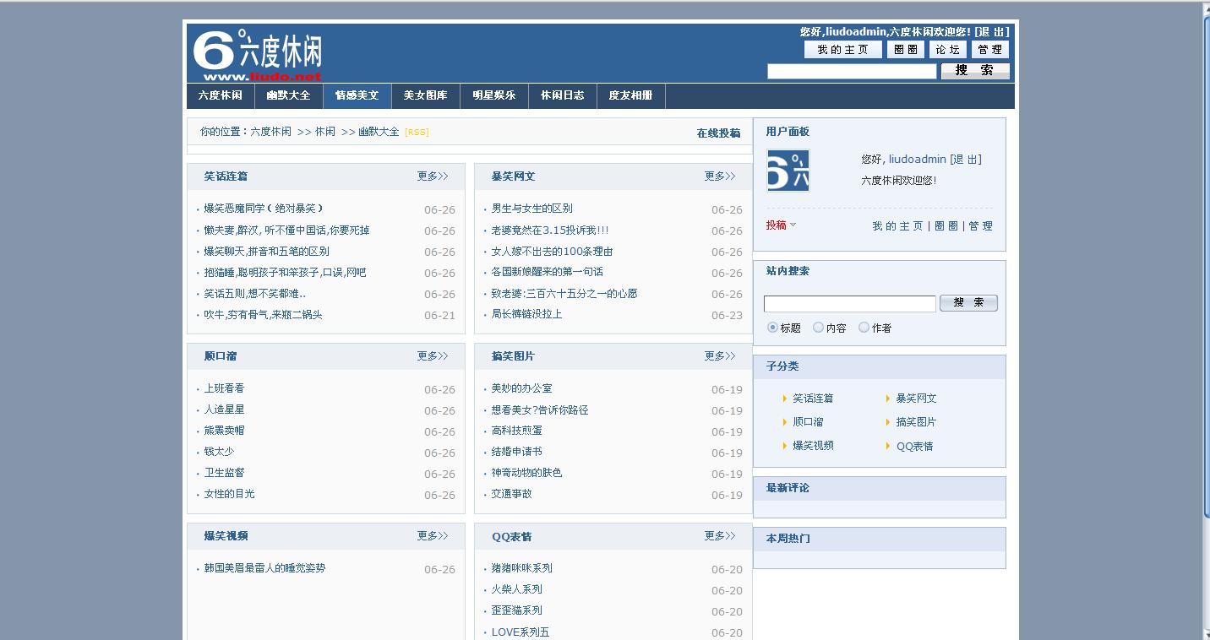Open the 在线投稿 link
Screen dimensions: 1210x640
(x=718, y=133)
